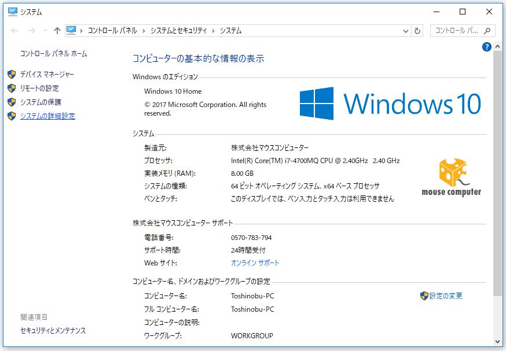506x351 pixels.
Task: Click コンピューターの基本的な情報の表示 heading
Action: 198,58
